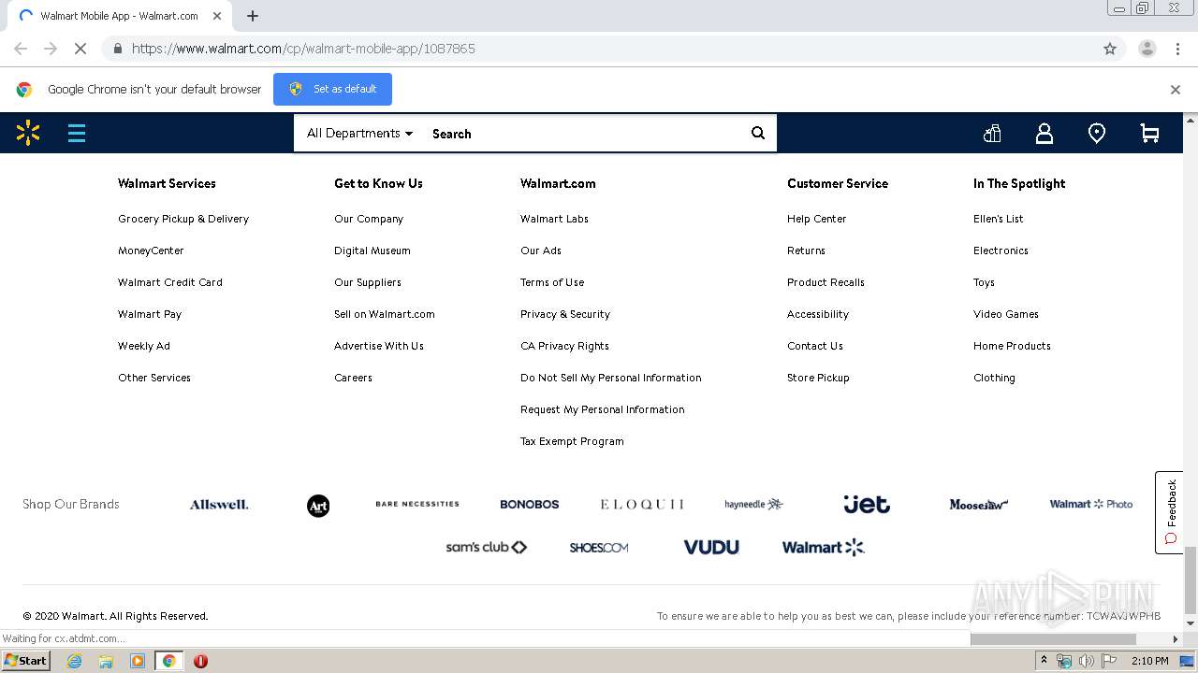Screen dimensions: 1198x673
Task: Open the Privacy & Security link
Action: click(x=565, y=314)
